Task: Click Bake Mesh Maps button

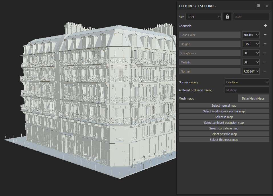Action: point(253,98)
